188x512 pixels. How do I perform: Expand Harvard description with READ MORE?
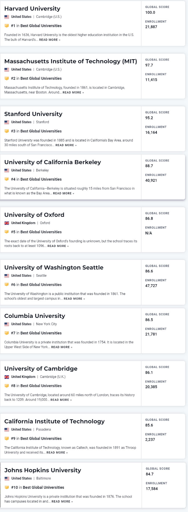50,40
